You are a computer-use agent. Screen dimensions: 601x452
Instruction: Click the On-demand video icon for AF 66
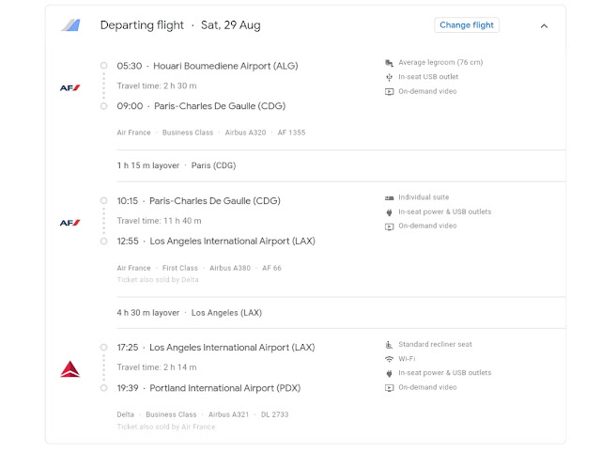coord(389,226)
